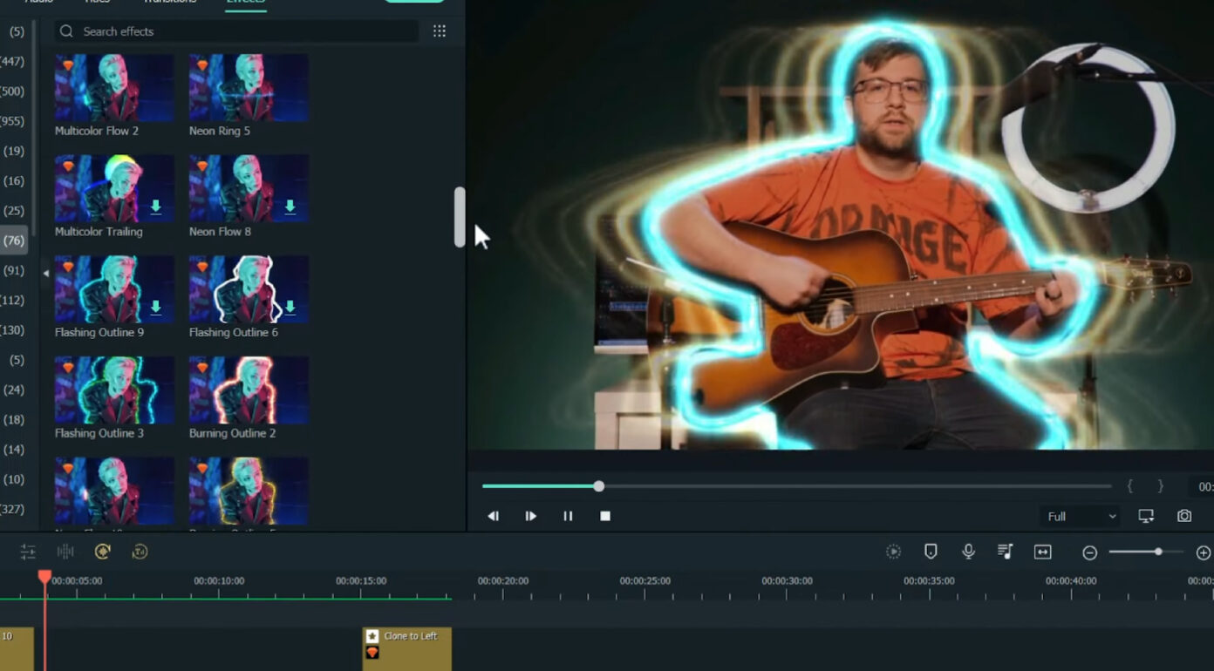
Task: Select the voiceover microphone record icon
Action: [968, 552]
